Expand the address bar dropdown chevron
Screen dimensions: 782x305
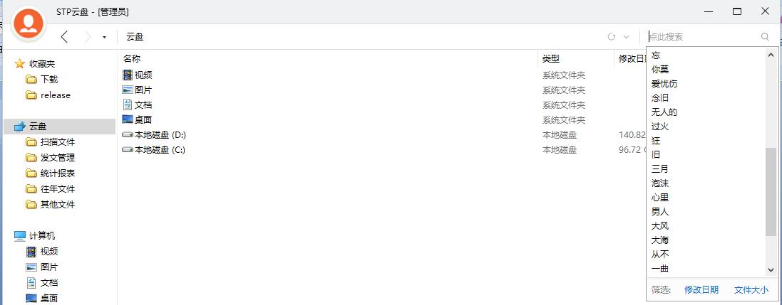pyautogui.click(x=627, y=37)
